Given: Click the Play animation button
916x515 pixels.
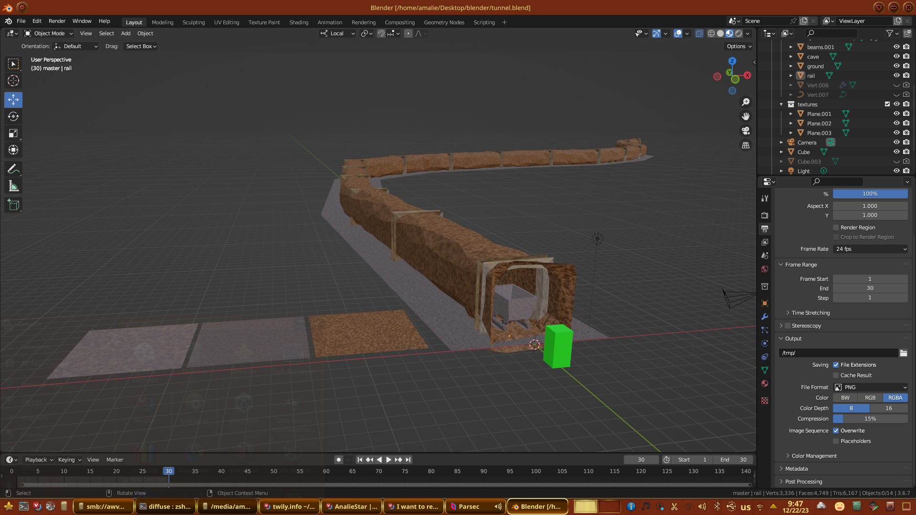Looking at the screenshot, I should point(388,460).
